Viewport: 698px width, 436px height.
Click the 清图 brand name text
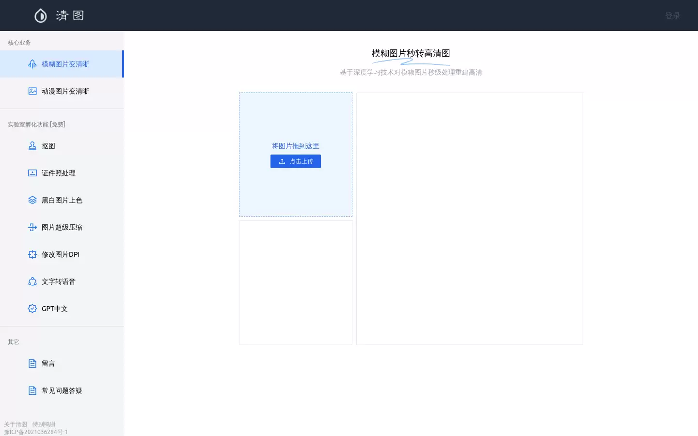pyautogui.click(x=70, y=16)
